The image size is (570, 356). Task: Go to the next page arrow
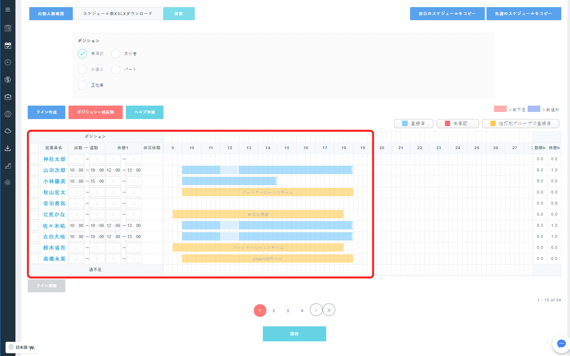(x=316, y=310)
